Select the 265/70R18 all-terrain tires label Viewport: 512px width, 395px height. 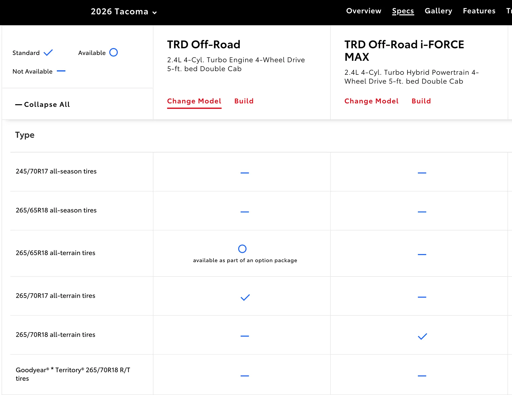(x=55, y=335)
